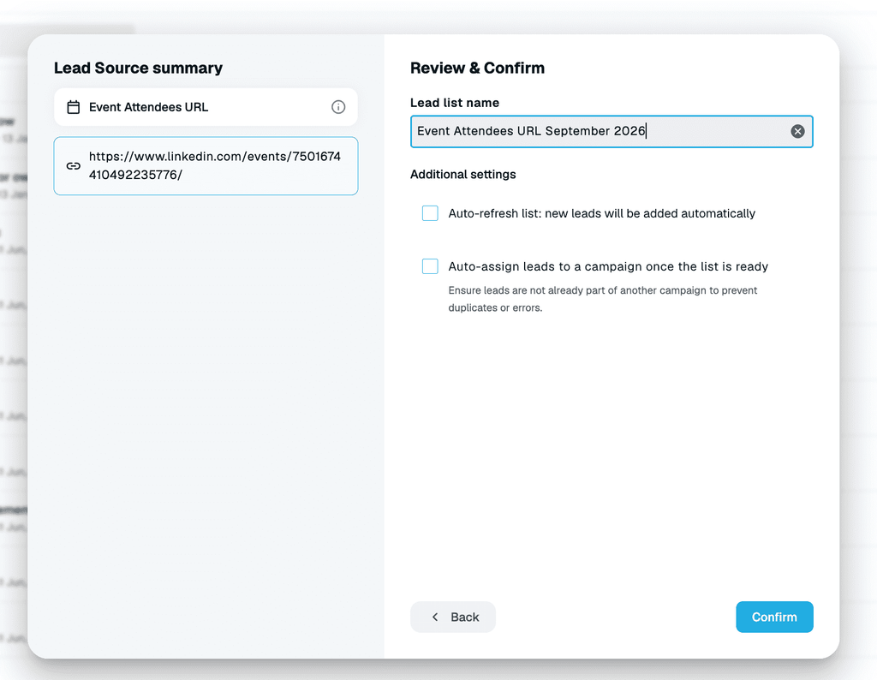Image resolution: width=877 pixels, height=680 pixels.
Task: Click the link chain icon beside the LinkedIn URL
Action: click(x=74, y=166)
